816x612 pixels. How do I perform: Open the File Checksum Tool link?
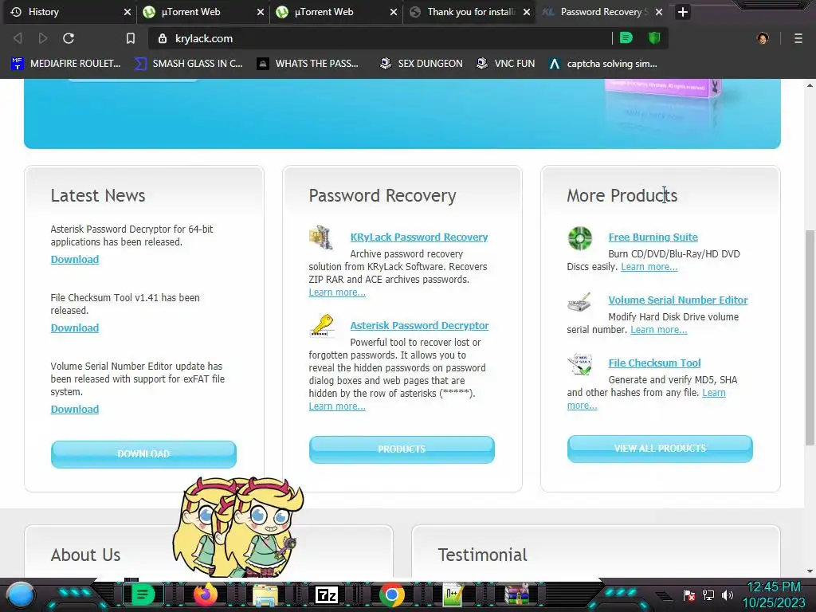tap(655, 363)
